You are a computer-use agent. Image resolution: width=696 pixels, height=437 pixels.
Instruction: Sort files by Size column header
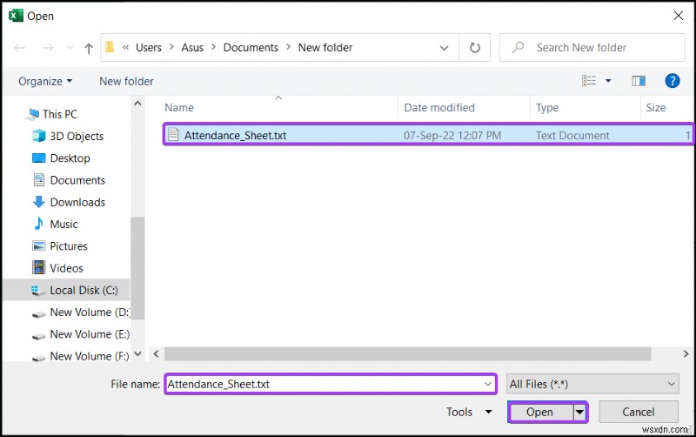(656, 107)
